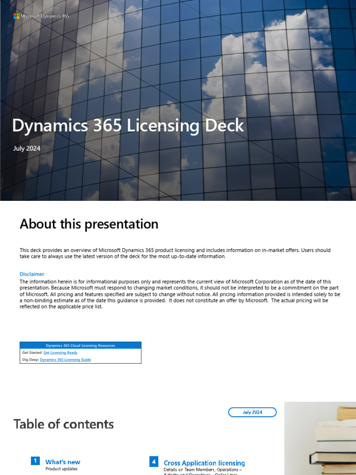
Task: Click the Dig Deep label
Action: pos(31,359)
